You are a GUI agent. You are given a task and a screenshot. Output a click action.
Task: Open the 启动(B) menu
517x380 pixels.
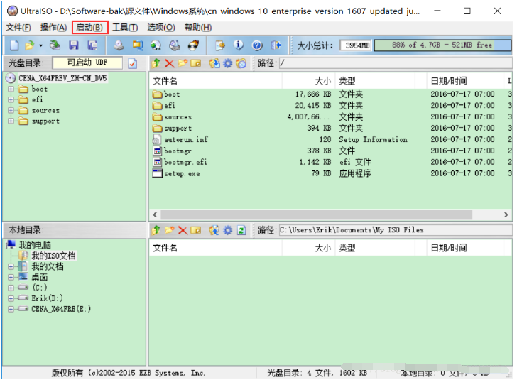[89, 28]
